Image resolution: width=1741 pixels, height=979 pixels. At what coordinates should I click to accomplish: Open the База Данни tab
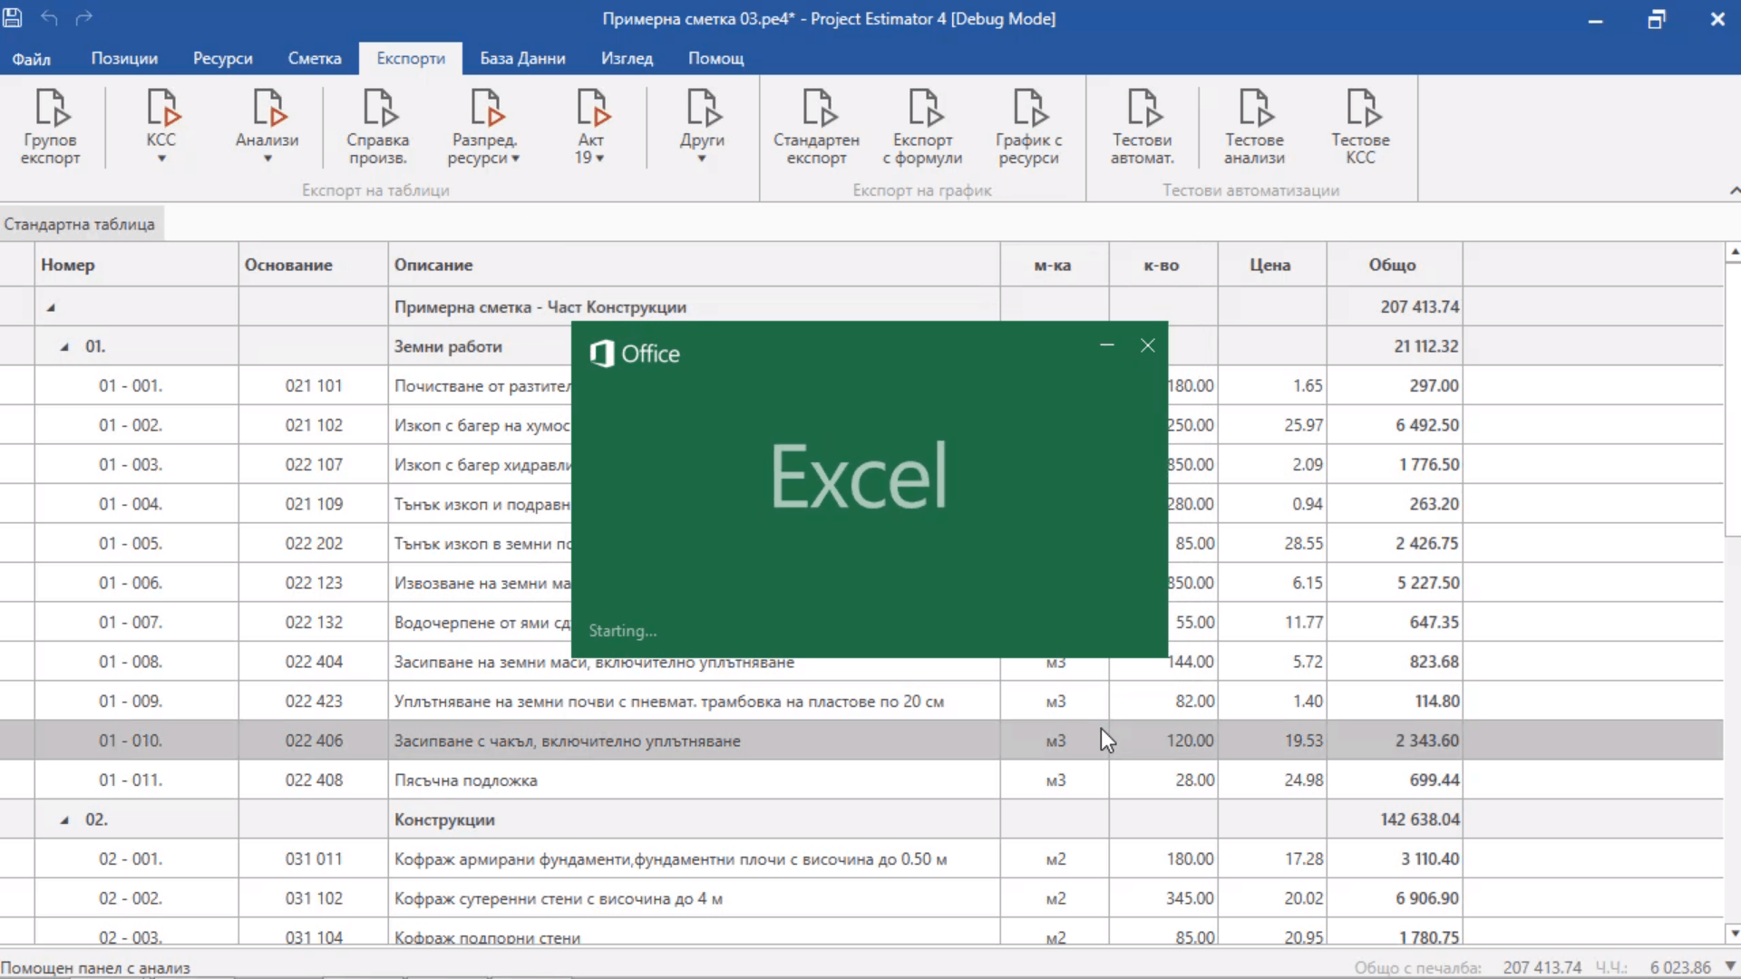click(522, 59)
